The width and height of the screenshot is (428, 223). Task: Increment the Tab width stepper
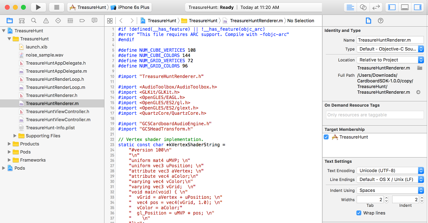pos(386,198)
